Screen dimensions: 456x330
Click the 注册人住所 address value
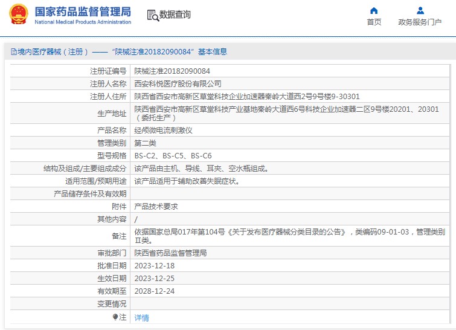[x=247, y=96]
